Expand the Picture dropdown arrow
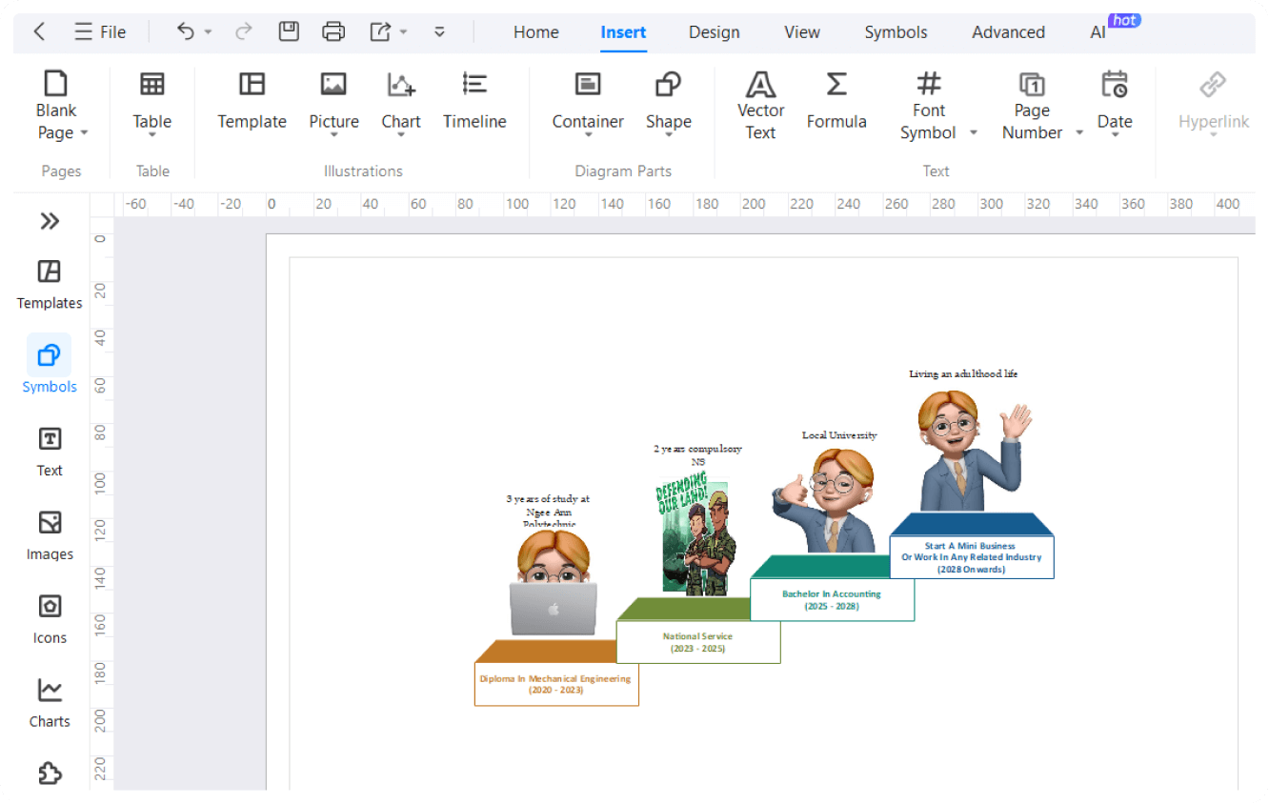Screen dimensions: 1269x804 click(x=333, y=136)
